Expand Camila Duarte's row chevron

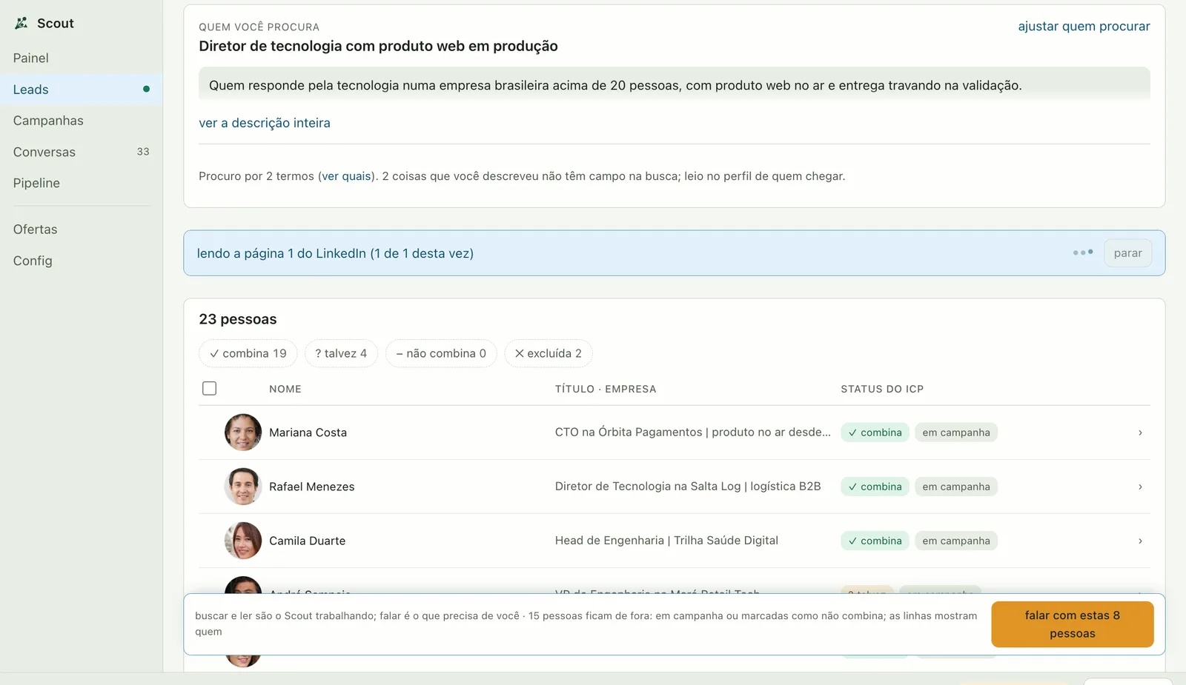(x=1140, y=541)
